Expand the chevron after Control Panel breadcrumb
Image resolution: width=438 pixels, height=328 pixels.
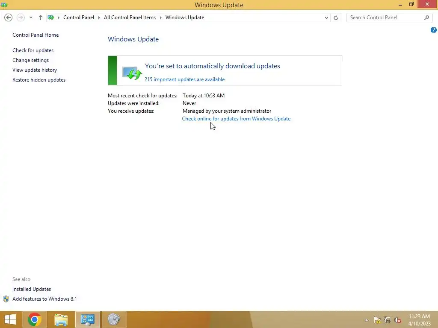click(x=99, y=18)
